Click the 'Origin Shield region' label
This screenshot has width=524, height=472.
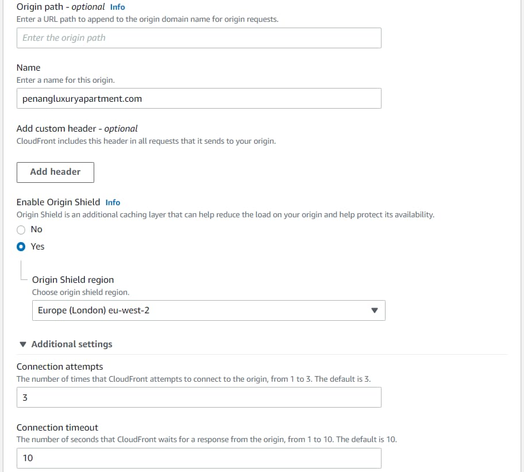[x=73, y=280]
